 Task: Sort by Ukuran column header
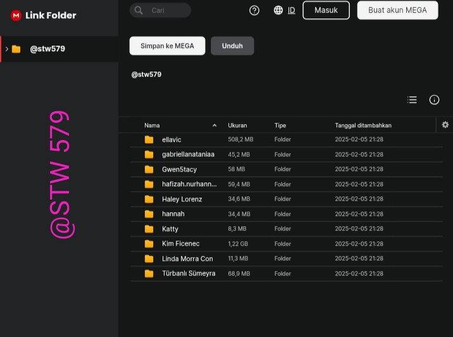coord(237,125)
